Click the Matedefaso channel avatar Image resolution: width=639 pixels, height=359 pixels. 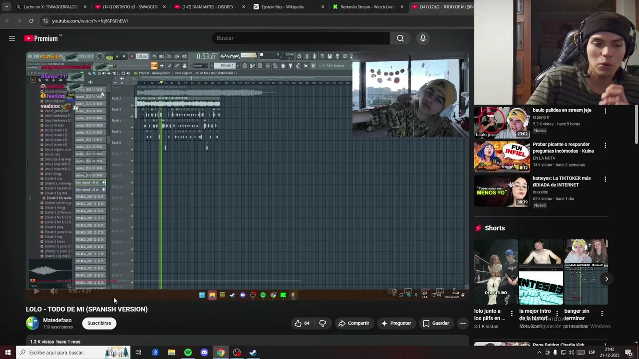32,323
